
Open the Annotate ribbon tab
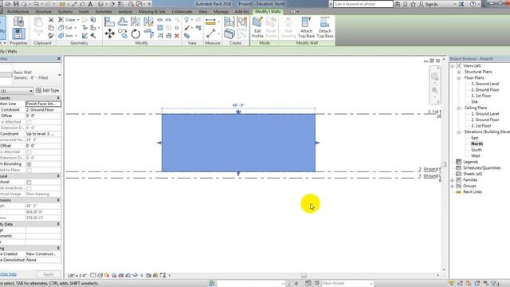pyautogui.click(x=104, y=11)
